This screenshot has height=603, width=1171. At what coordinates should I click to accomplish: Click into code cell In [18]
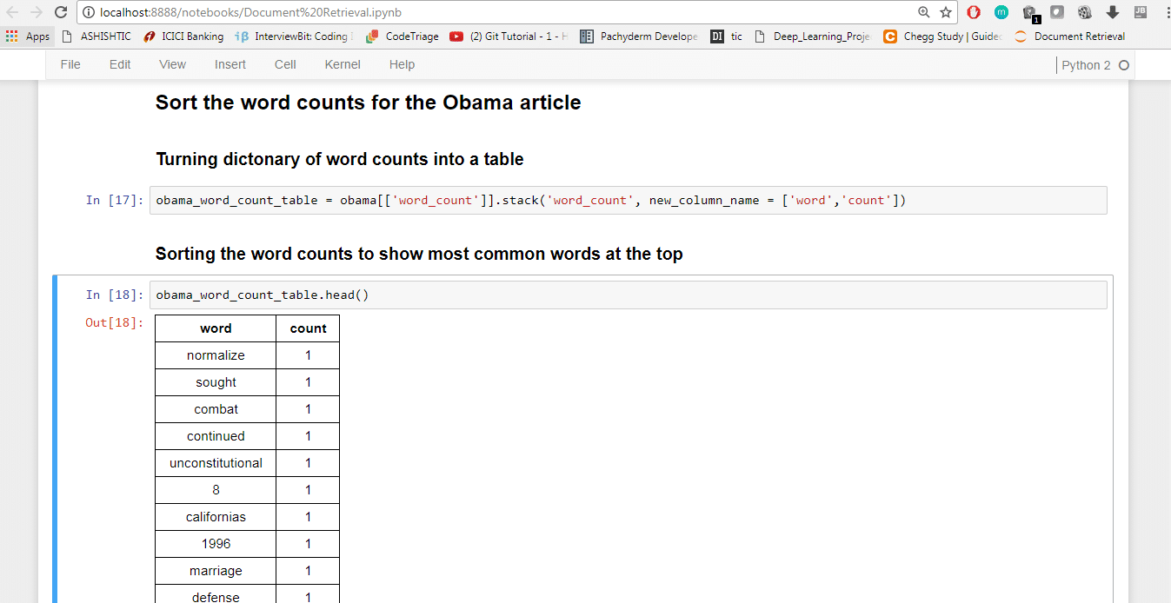pyautogui.click(x=629, y=295)
